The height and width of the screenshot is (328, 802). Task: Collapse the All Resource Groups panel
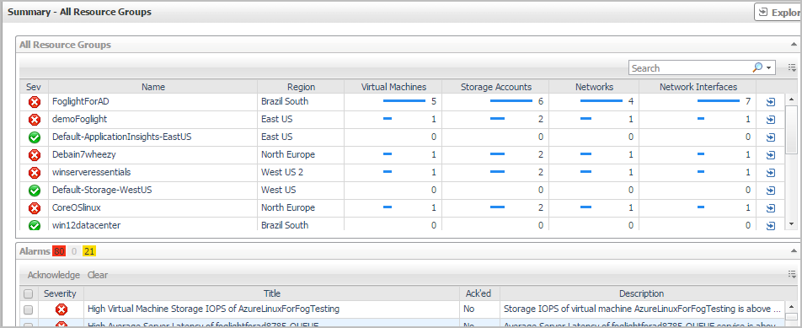(794, 45)
